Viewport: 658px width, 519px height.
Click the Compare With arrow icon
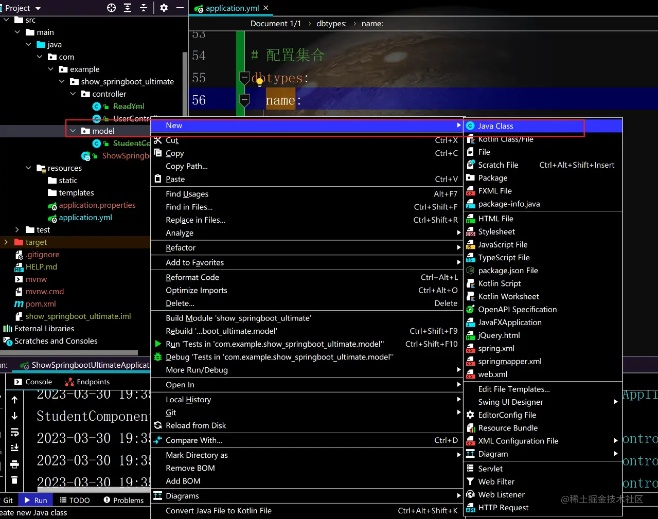click(x=158, y=440)
